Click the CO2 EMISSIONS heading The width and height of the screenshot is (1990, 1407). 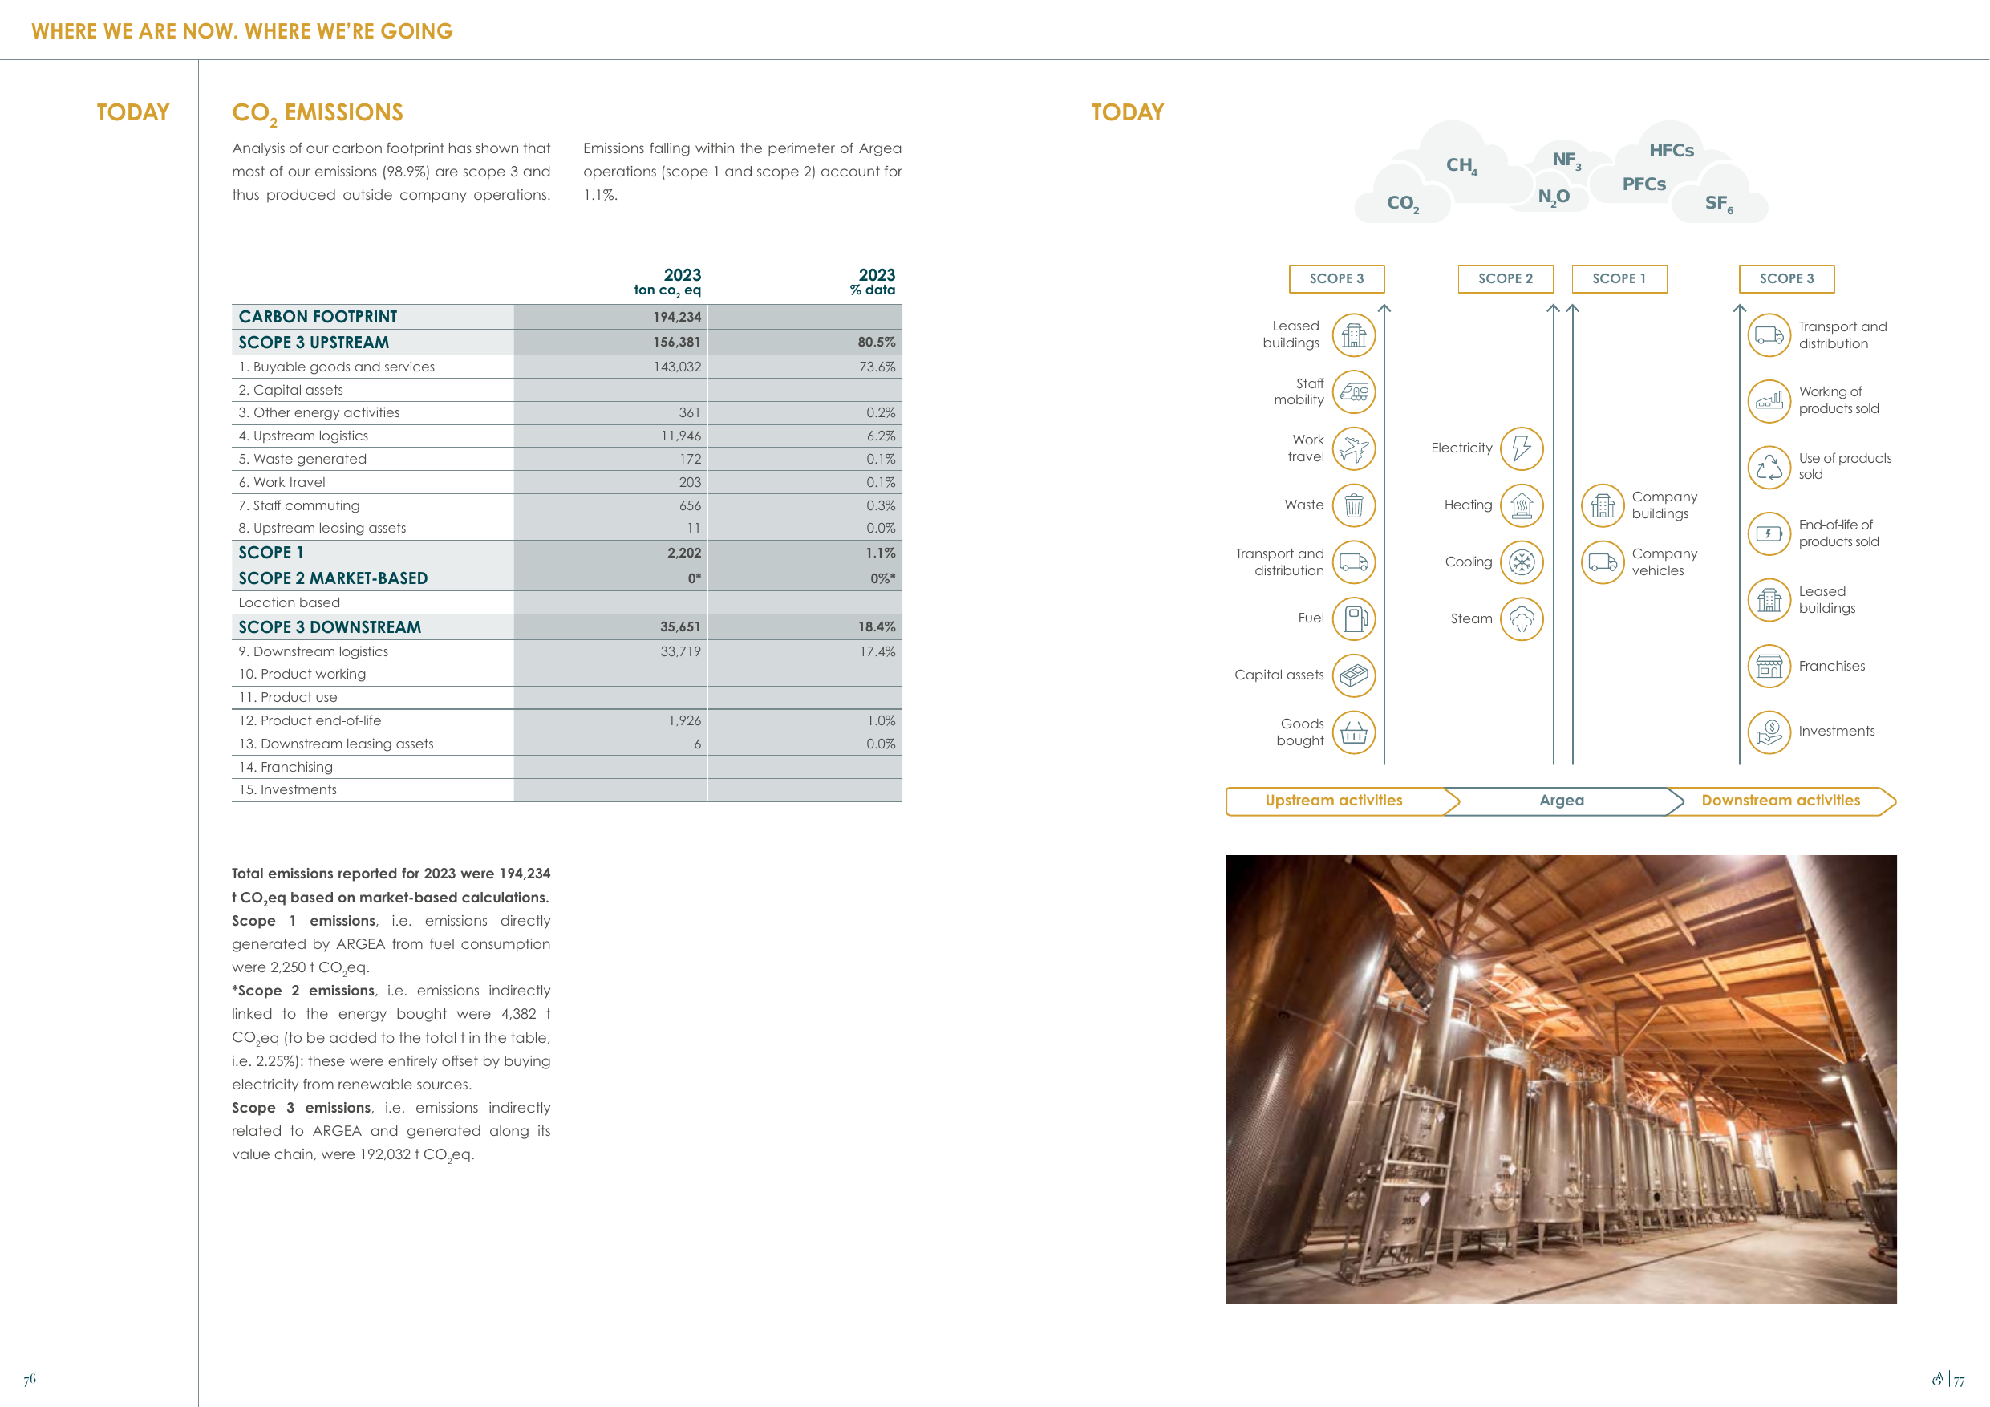(x=317, y=114)
